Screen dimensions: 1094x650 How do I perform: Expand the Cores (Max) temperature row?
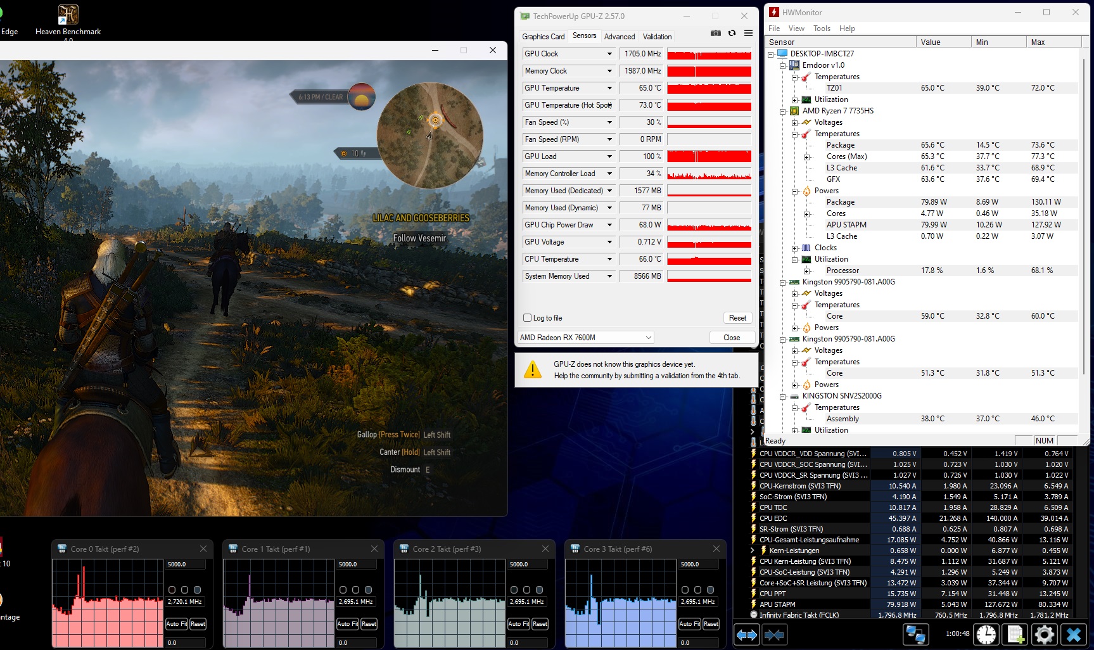click(x=806, y=157)
